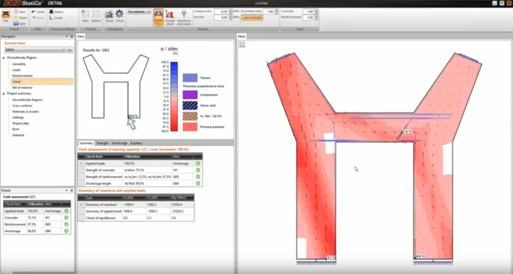
Task: Collapse the Discontinuity Region tree node
Action: tap(3, 58)
